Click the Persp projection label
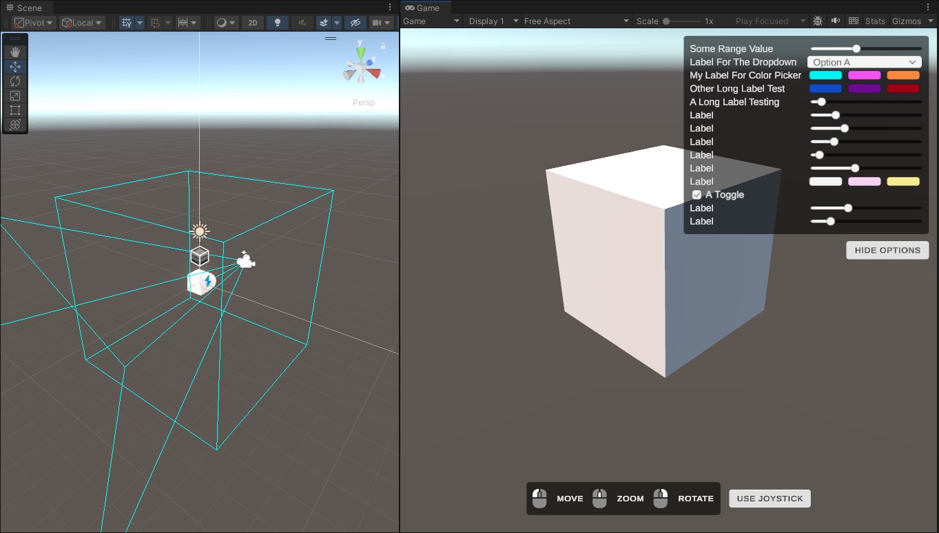 coord(364,103)
